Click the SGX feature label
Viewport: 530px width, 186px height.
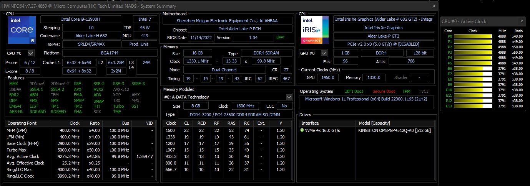98,112
